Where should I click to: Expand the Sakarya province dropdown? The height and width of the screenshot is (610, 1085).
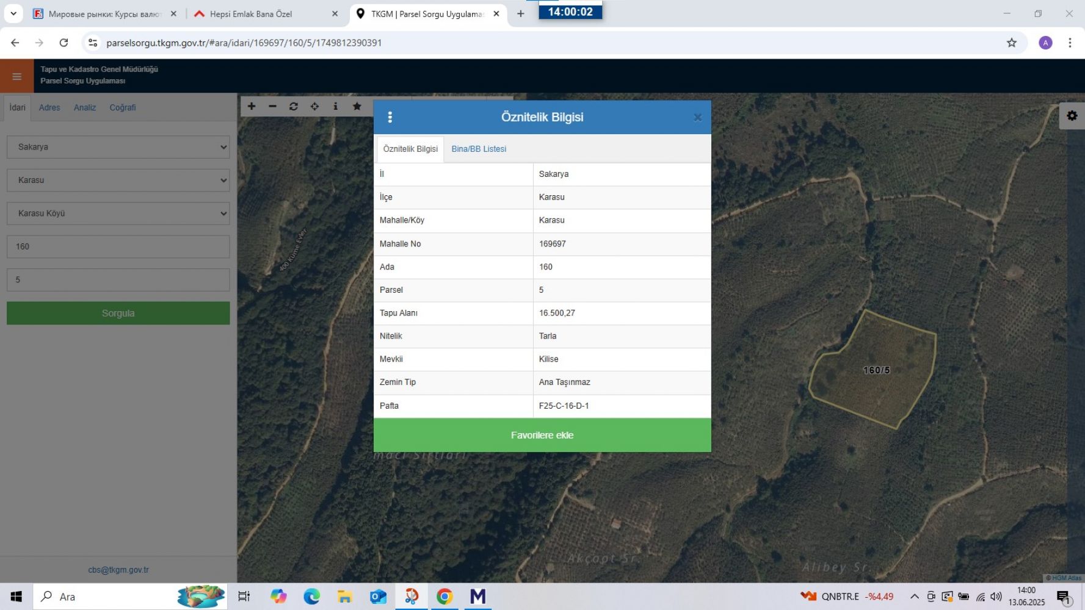[x=118, y=147]
